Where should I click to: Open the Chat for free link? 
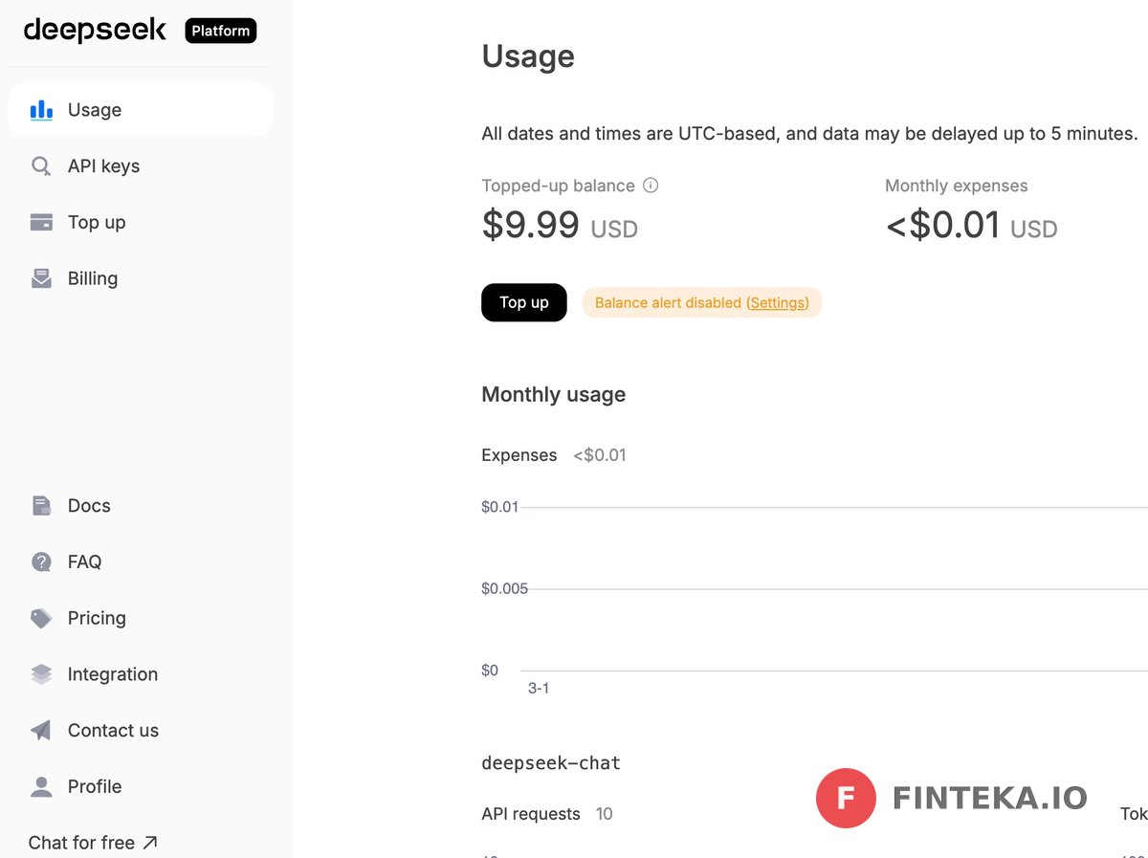(x=92, y=843)
